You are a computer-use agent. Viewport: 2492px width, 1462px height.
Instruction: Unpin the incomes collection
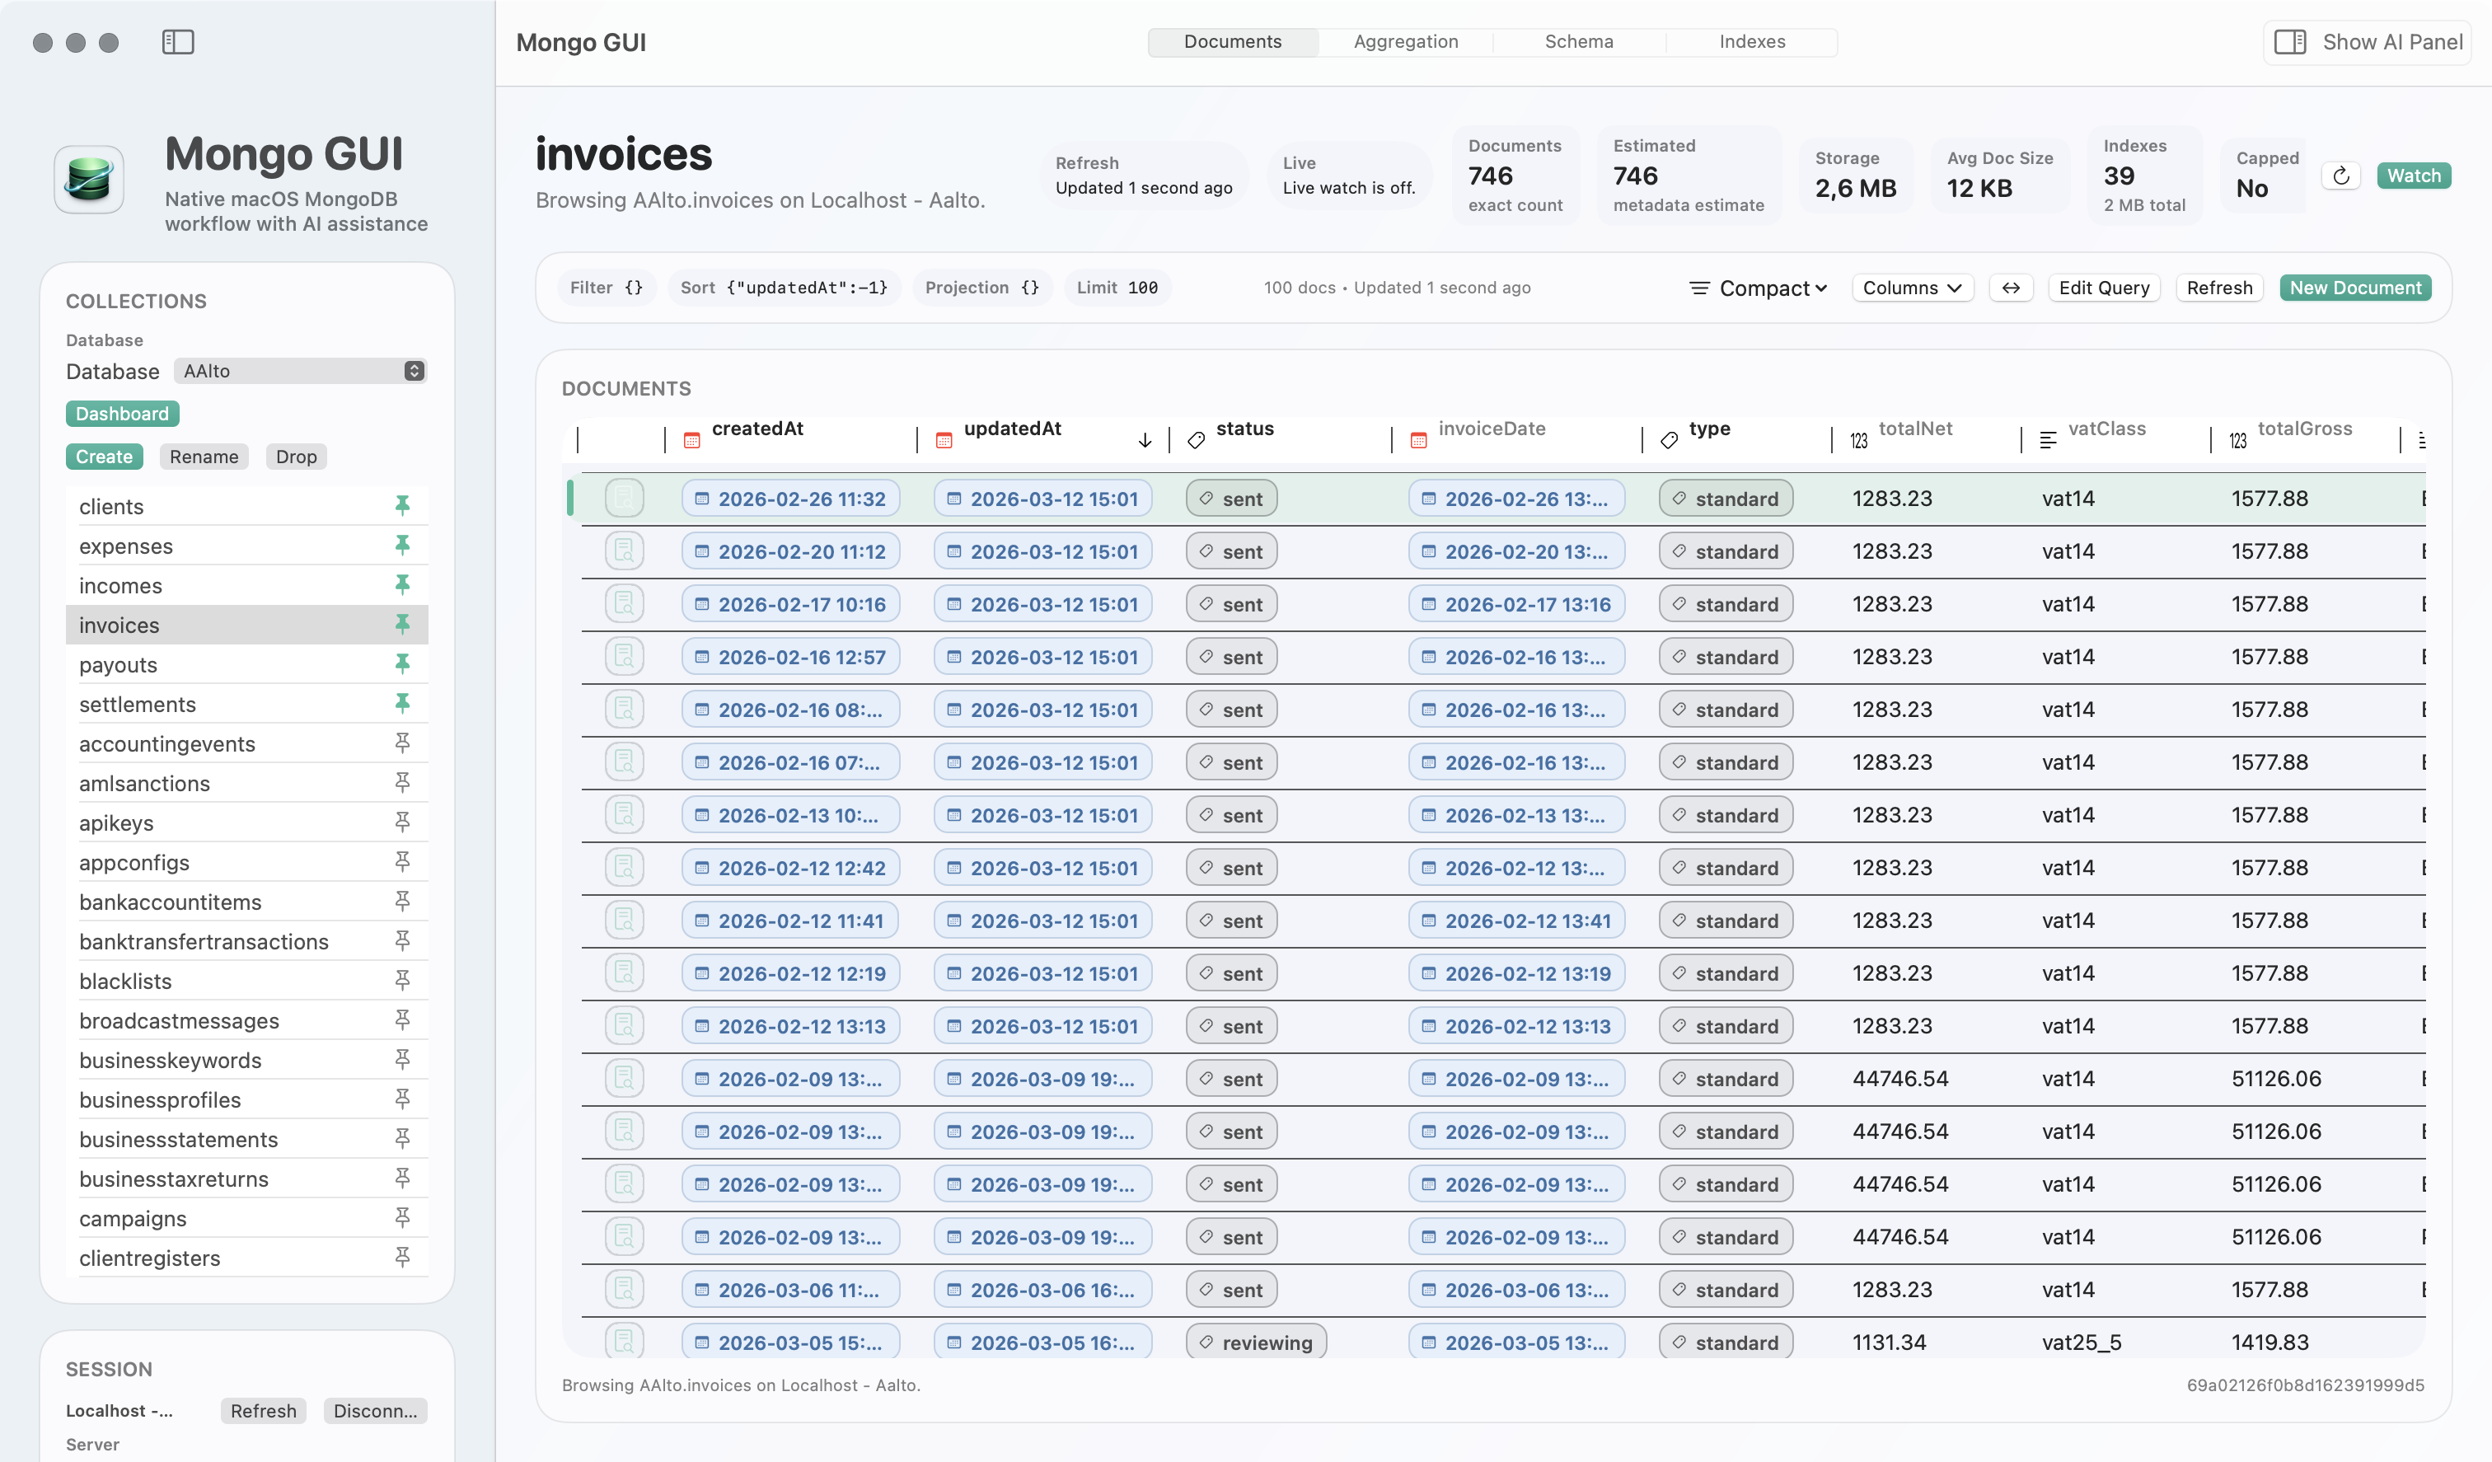click(402, 584)
